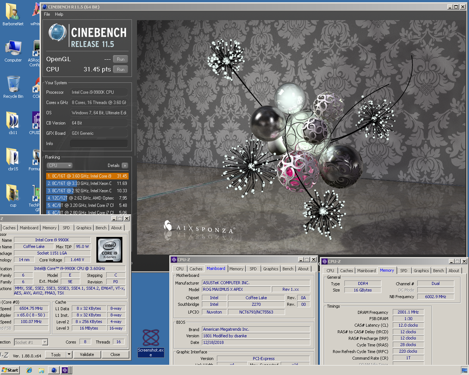Screen dimensions: 469x375
Task: Open the TechPowerUp GPU desktop shortcut
Action: [x=35, y=198]
